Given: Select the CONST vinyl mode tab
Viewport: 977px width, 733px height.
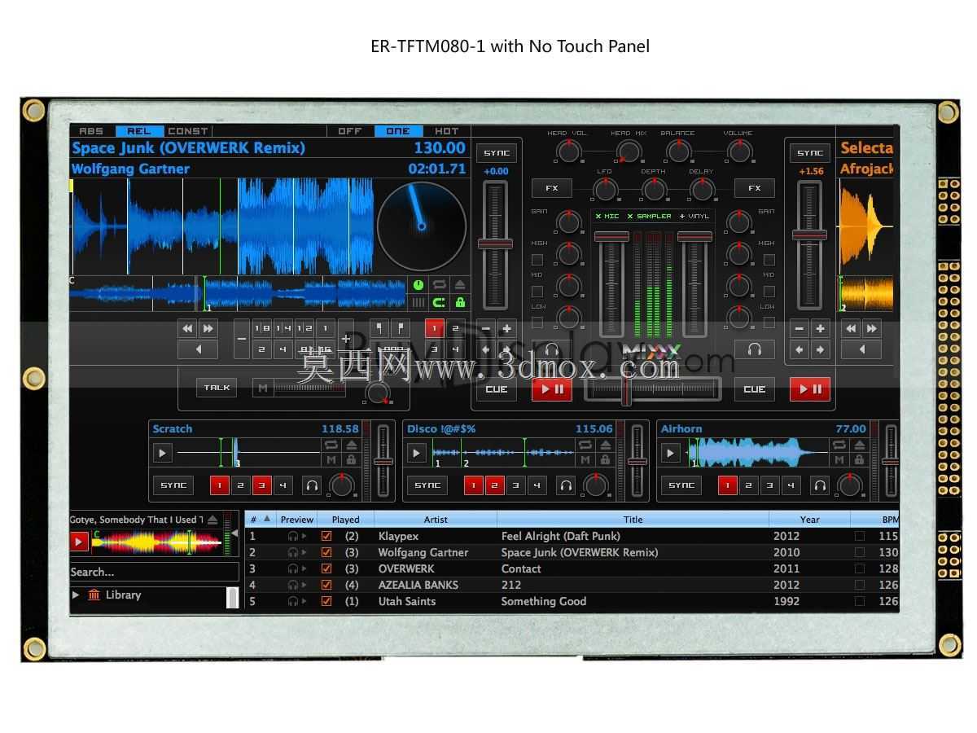Looking at the screenshot, I should pyautogui.click(x=188, y=131).
